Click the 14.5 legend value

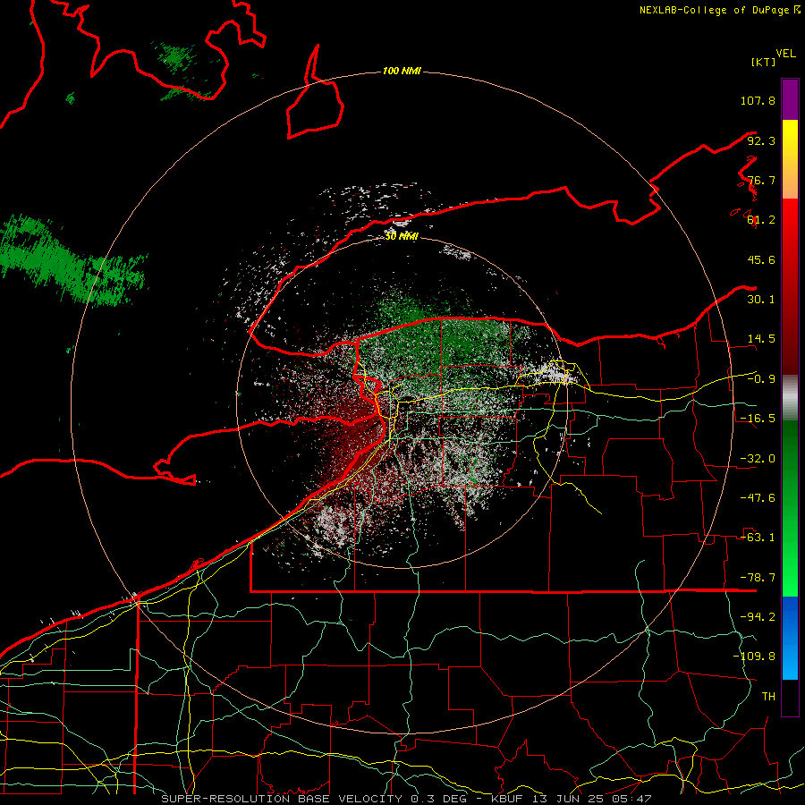761,339
